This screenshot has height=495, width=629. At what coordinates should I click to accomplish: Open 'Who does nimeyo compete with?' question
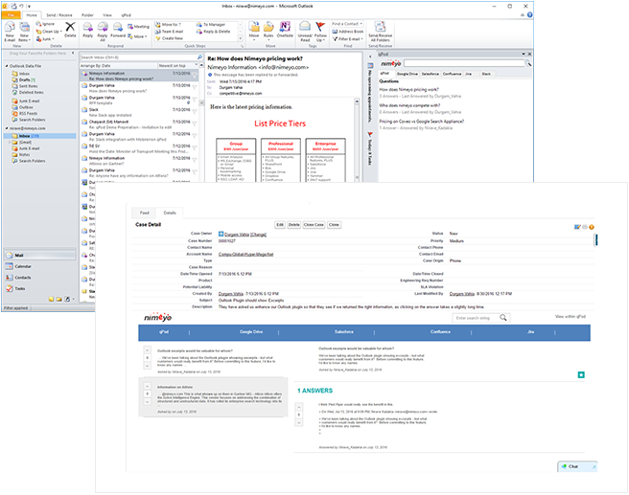[x=409, y=105]
